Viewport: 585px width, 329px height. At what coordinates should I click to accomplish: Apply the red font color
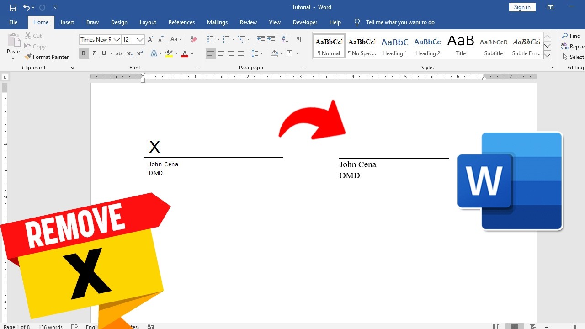[185, 53]
